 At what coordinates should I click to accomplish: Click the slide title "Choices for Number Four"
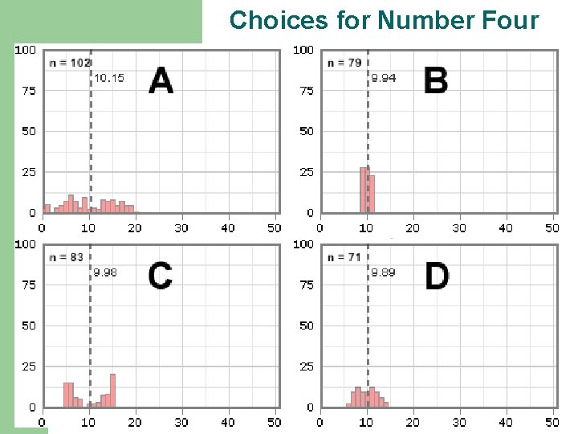coord(384,20)
